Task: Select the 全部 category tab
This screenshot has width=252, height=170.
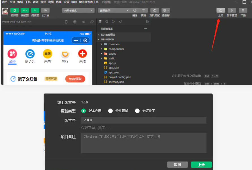Action: click(x=12, y=56)
